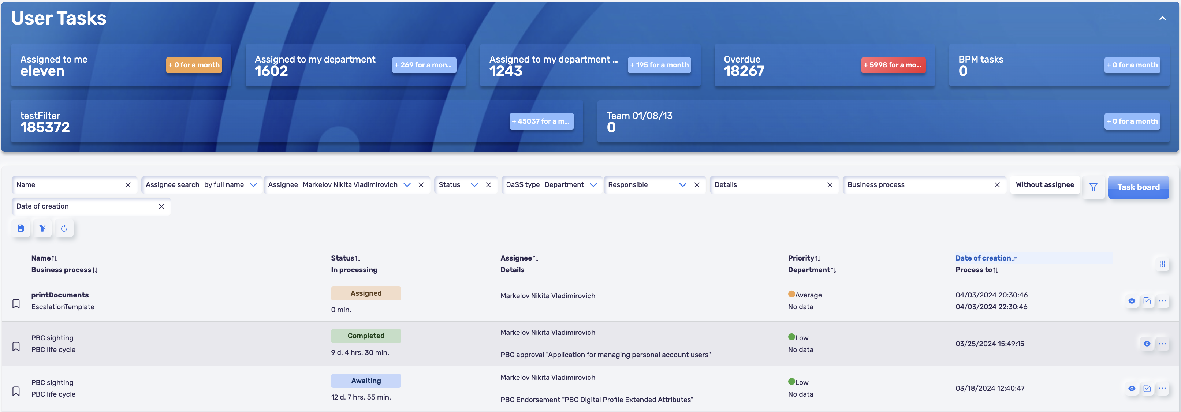The width and height of the screenshot is (1181, 412).
Task: Open more actions for Awaiting PBC sighting
Action: coord(1162,388)
